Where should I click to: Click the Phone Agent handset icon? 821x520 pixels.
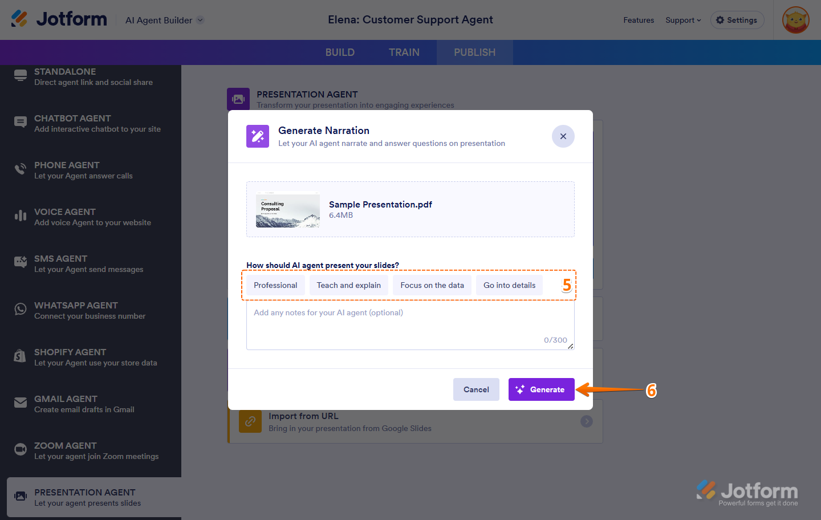tap(21, 169)
